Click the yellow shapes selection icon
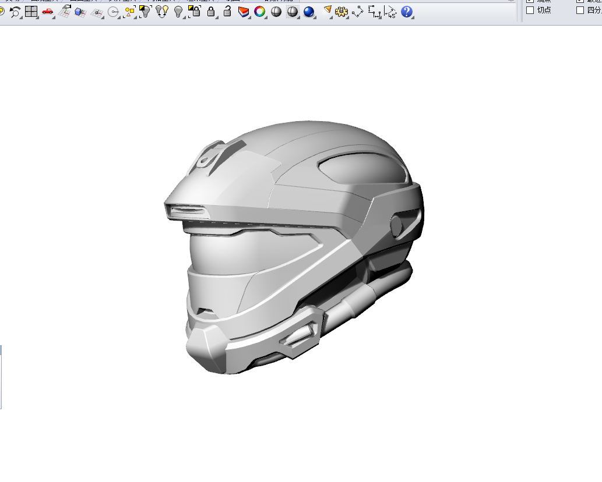The width and height of the screenshot is (602, 482). (129, 12)
